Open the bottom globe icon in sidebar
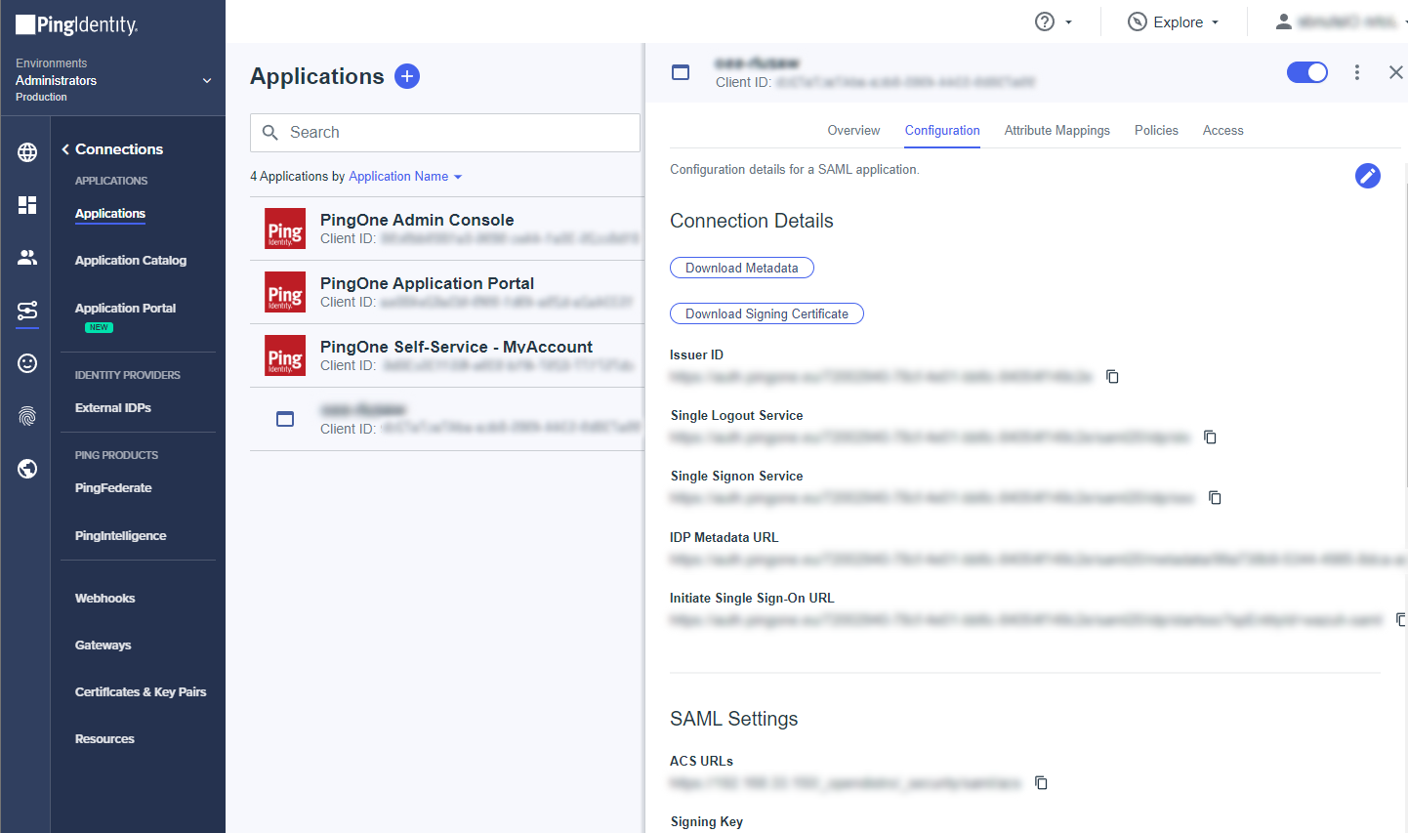The height and width of the screenshot is (833, 1408). (x=27, y=469)
